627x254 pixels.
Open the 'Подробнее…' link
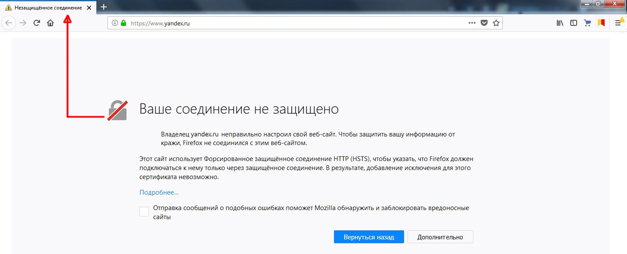[x=159, y=192]
